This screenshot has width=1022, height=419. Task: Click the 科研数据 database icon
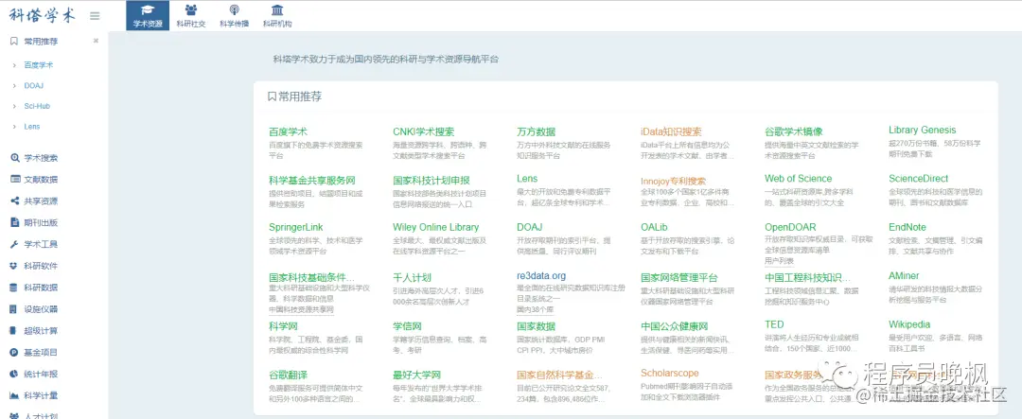14,288
